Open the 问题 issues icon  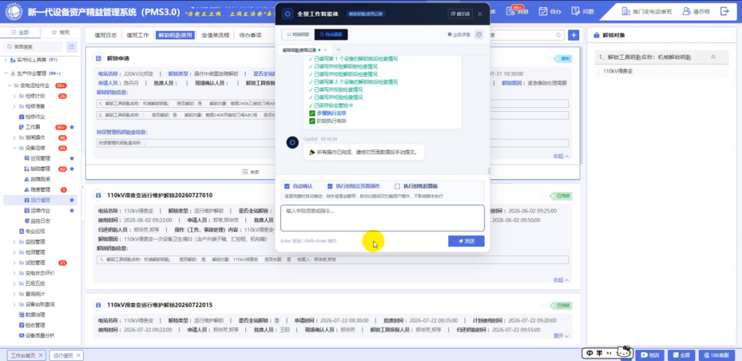576,12
